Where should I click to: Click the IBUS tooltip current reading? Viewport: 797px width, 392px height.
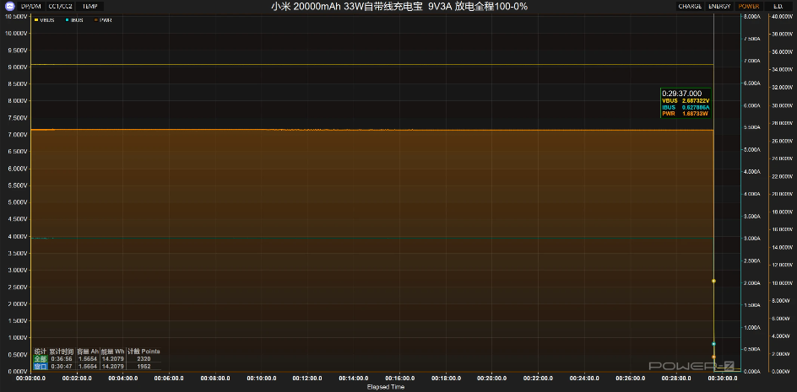tap(686, 108)
